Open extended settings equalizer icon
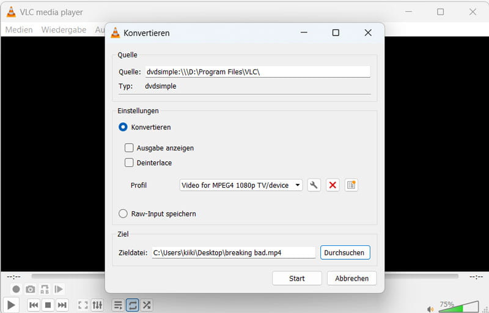The image size is (489, 313). click(x=97, y=304)
